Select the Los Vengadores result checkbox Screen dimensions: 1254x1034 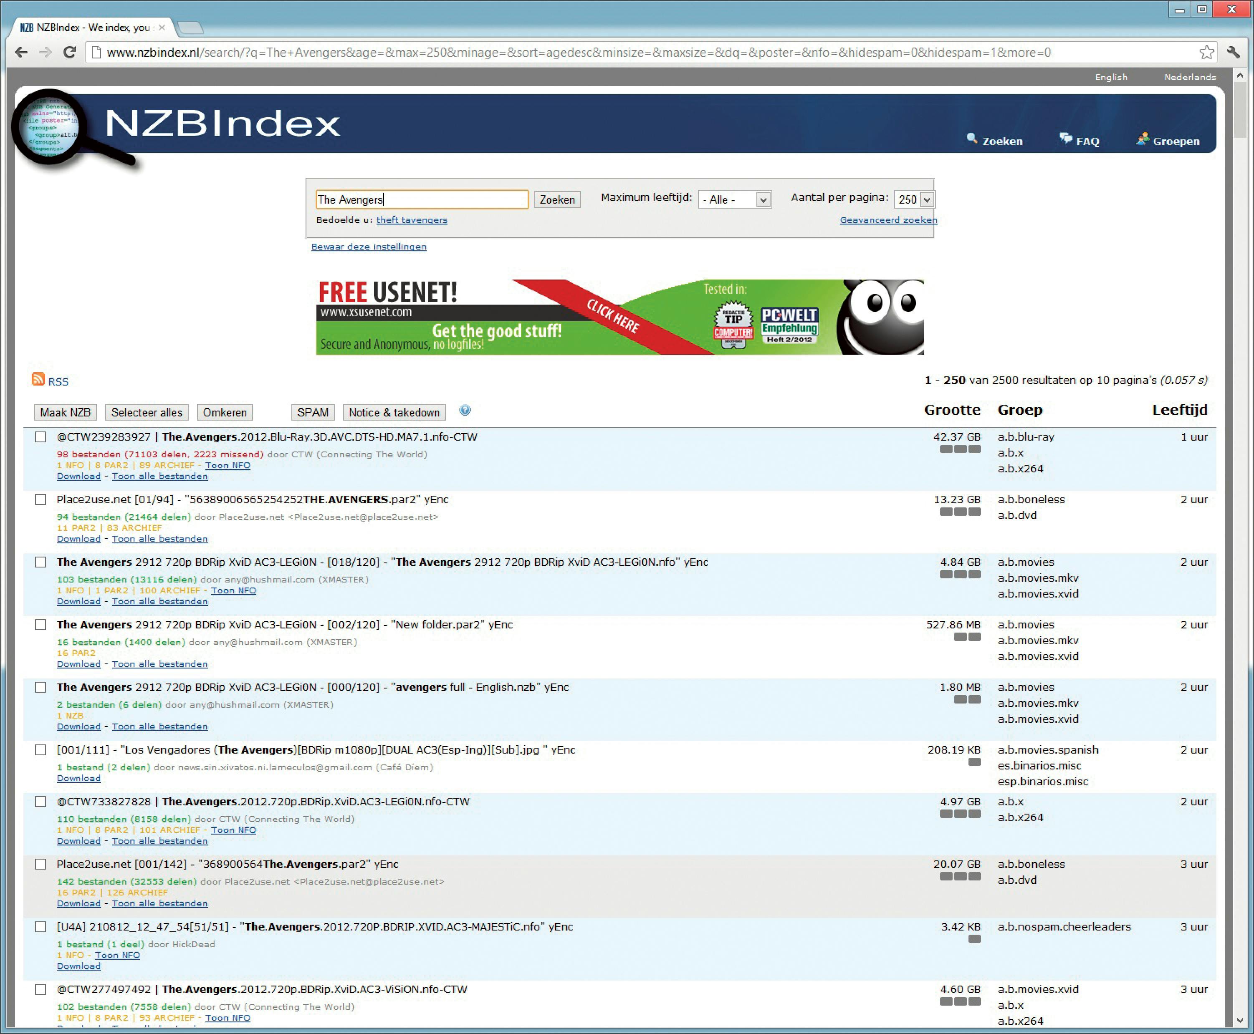click(x=40, y=750)
